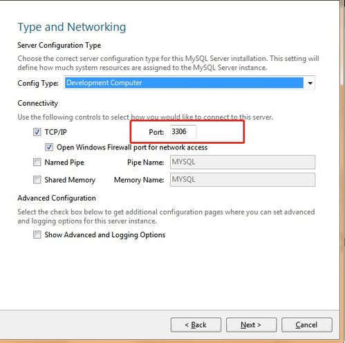
Task: Return with the Back button
Action: 196,325
